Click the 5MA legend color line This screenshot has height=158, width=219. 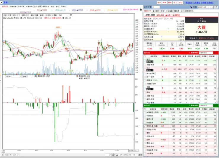(x=35, y=10)
